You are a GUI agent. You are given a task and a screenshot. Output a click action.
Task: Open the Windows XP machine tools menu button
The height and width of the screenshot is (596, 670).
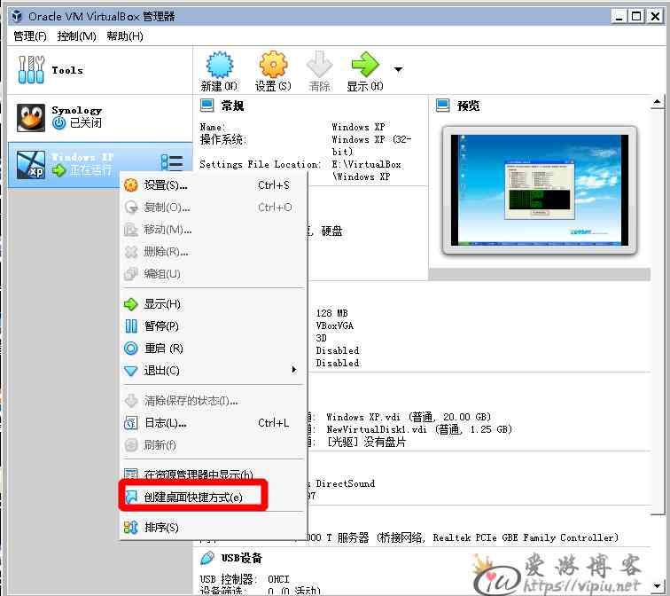[x=172, y=163]
